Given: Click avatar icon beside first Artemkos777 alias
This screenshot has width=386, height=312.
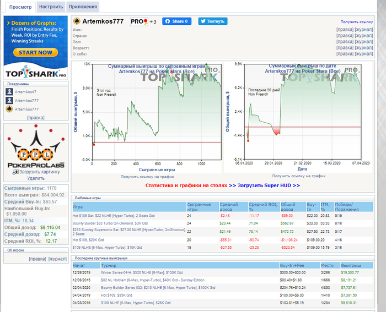Looking at the screenshot, I should click(x=9, y=100).
